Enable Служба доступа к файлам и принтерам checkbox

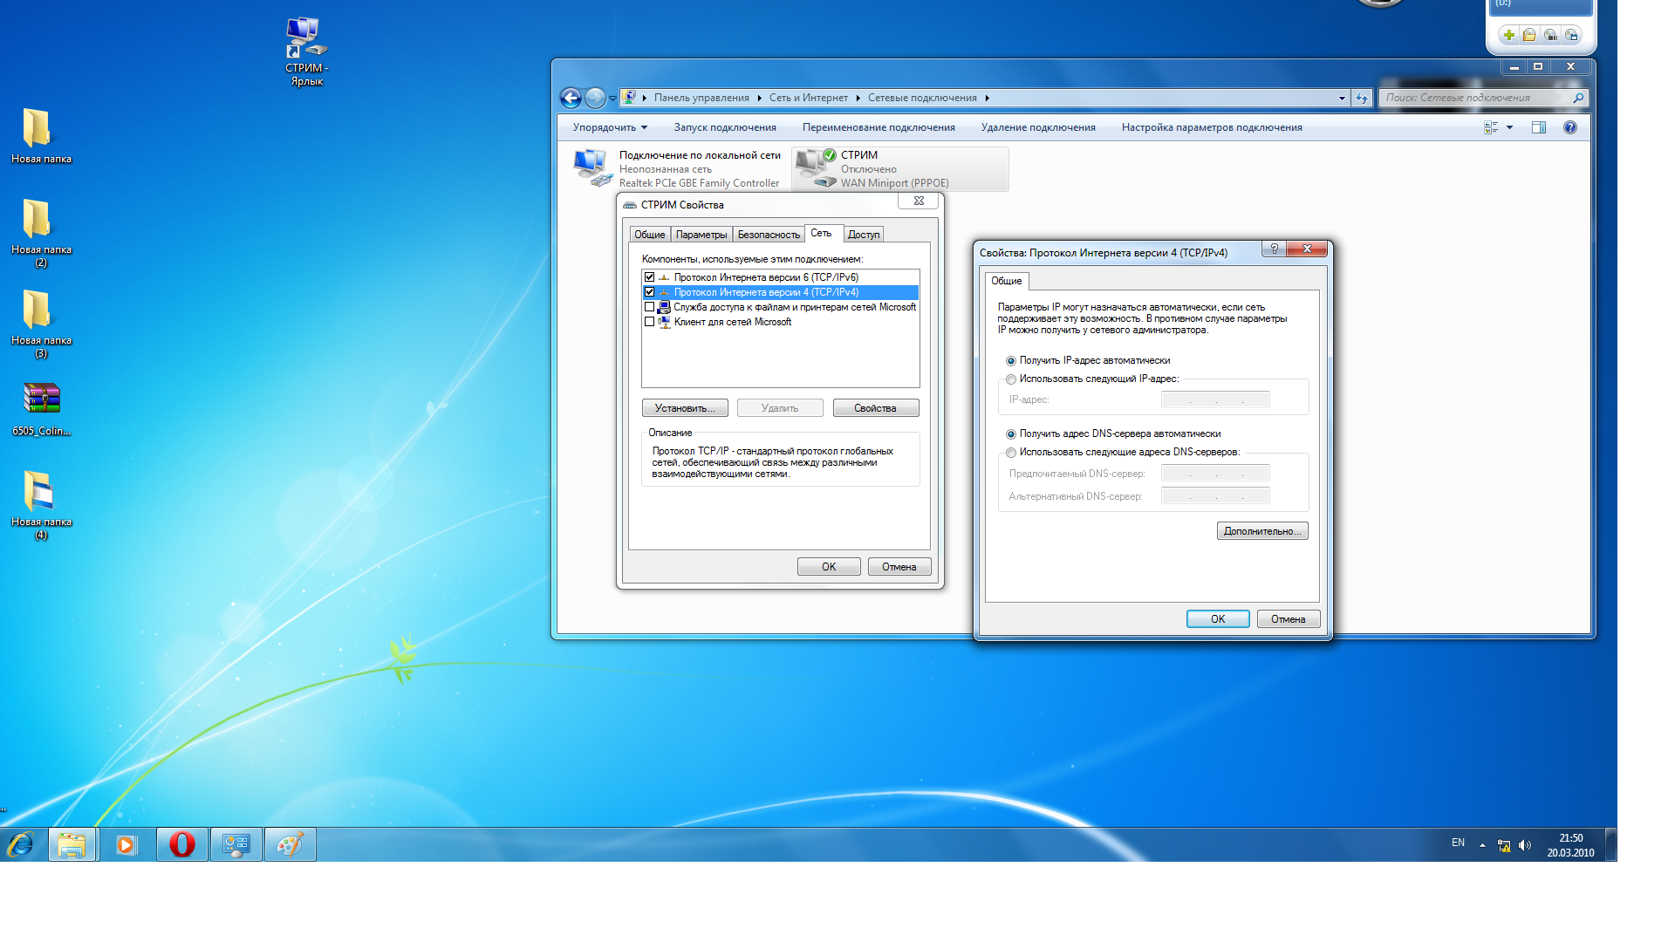[649, 307]
